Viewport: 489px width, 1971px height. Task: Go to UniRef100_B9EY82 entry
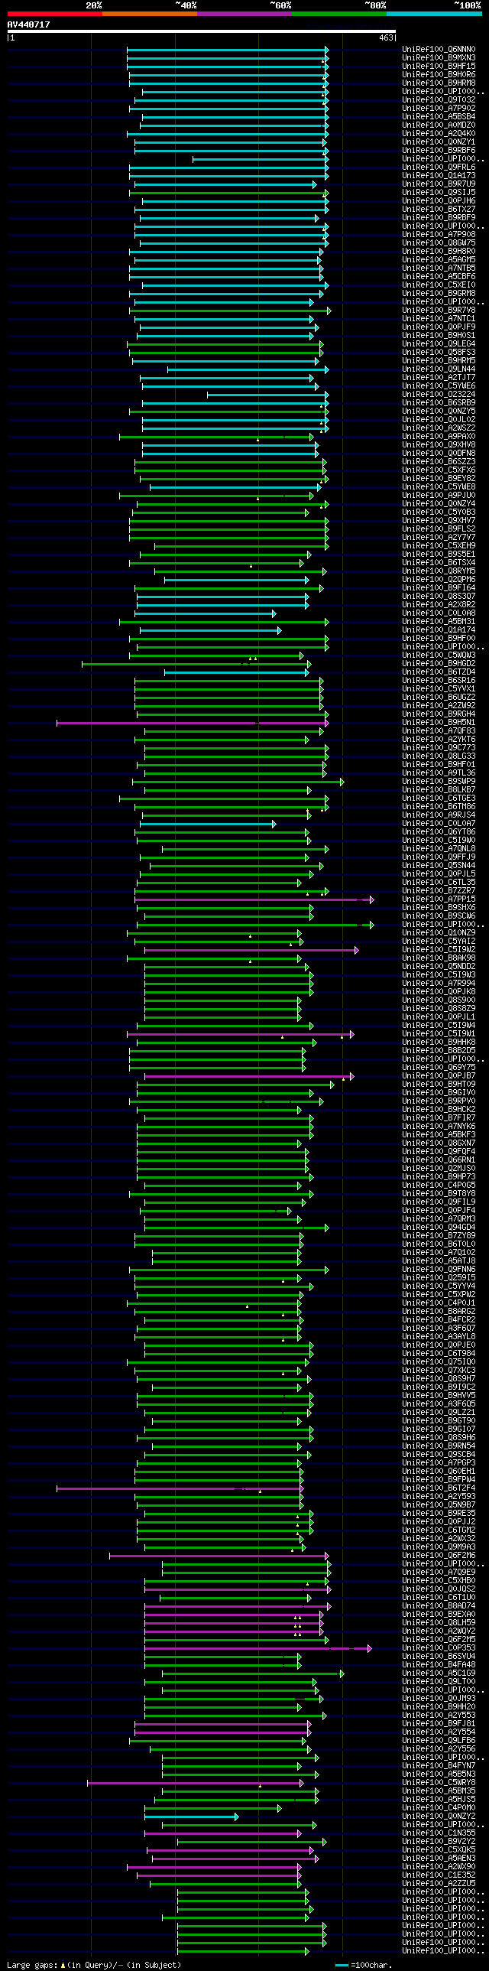coord(439,479)
